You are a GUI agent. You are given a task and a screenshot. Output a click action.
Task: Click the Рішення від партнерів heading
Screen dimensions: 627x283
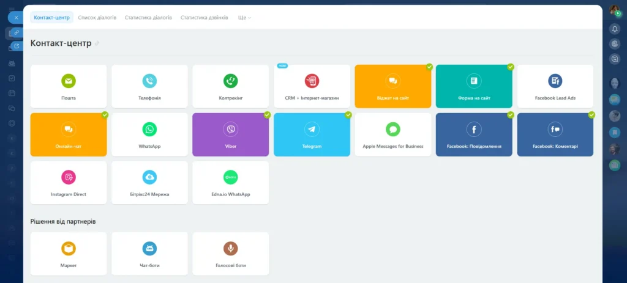[x=63, y=221]
